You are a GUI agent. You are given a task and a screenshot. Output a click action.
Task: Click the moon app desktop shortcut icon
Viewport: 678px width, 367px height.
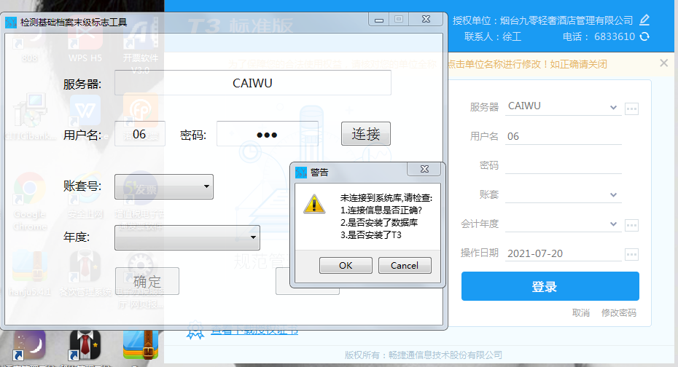coord(29,345)
